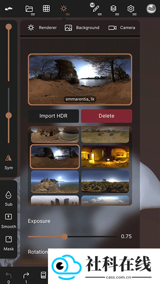Open the Painting brush menu
160x284 pixels.
96,8
